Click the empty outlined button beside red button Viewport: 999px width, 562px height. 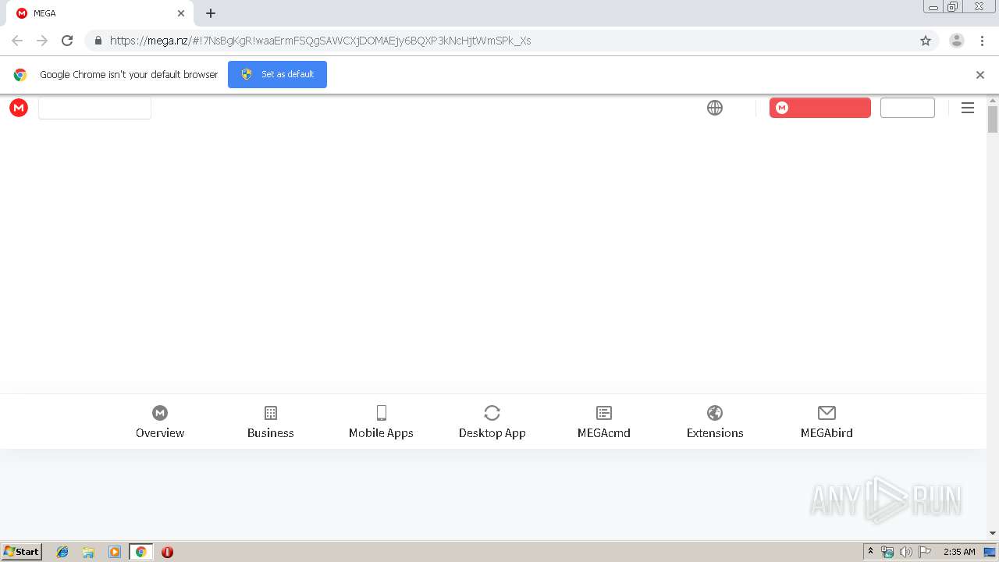coord(908,108)
